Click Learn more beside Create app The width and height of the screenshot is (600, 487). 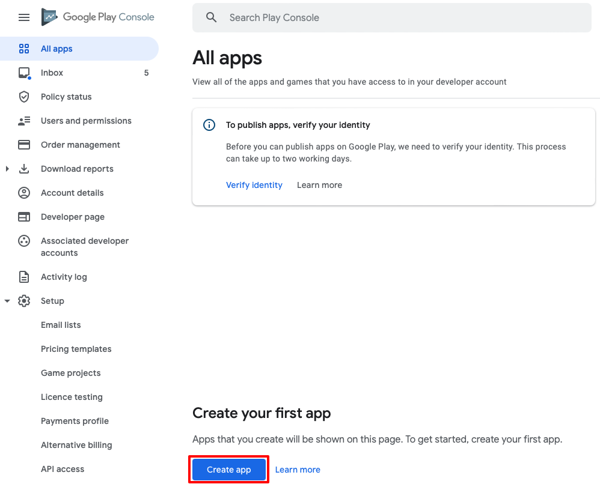point(298,470)
